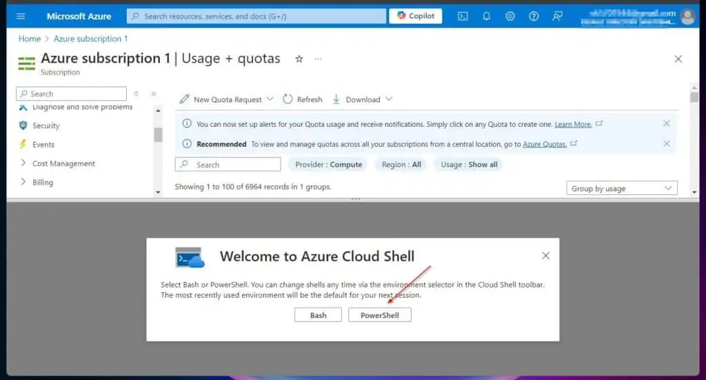706x380 pixels.
Task: Open the Provider : Compute filter
Action: pyautogui.click(x=328, y=164)
